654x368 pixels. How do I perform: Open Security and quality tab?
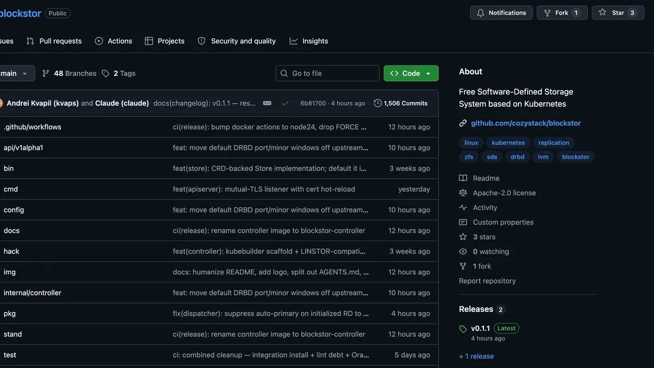(237, 41)
